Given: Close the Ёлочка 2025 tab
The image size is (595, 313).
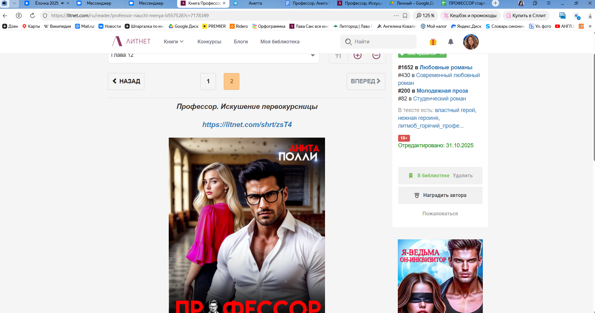Looking at the screenshot, I should point(68,3).
